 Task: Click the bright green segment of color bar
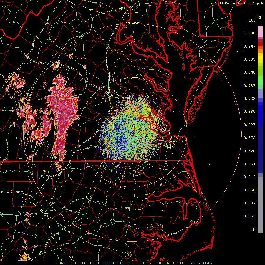260,80
